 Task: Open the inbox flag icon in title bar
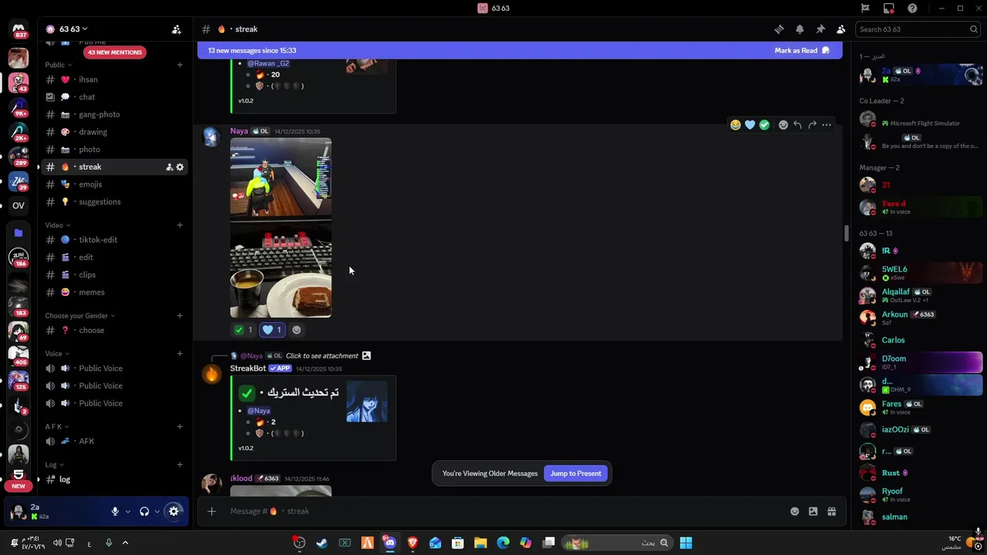coord(865,8)
